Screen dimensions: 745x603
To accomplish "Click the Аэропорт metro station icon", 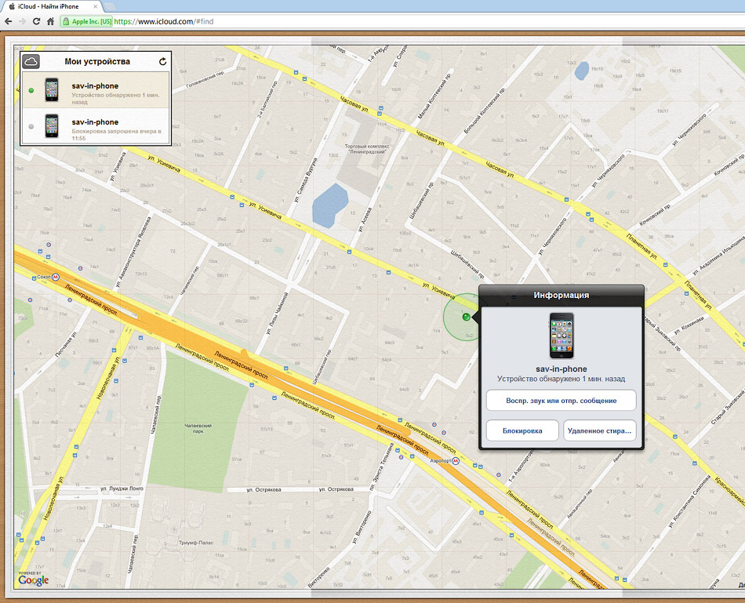I will [455, 460].
